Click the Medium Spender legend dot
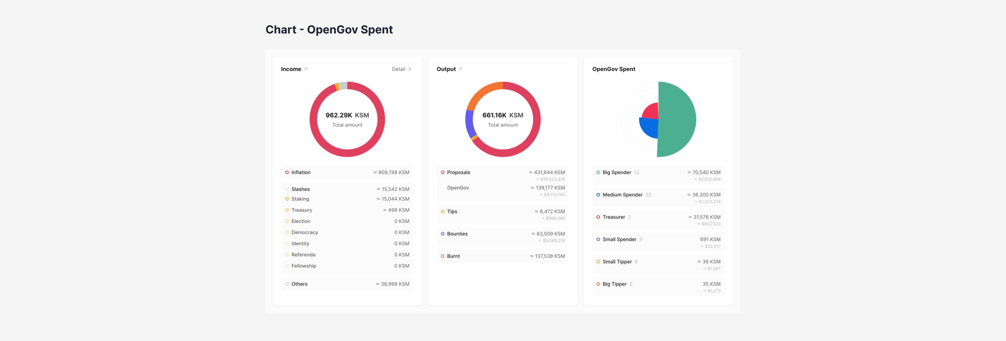This screenshot has width=1006, height=341. pos(598,195)
